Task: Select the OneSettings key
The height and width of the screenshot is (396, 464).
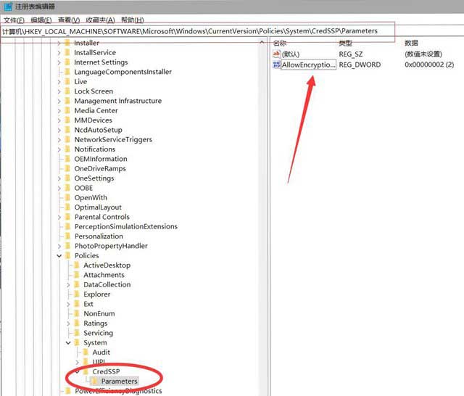Action: pos(94,178)
